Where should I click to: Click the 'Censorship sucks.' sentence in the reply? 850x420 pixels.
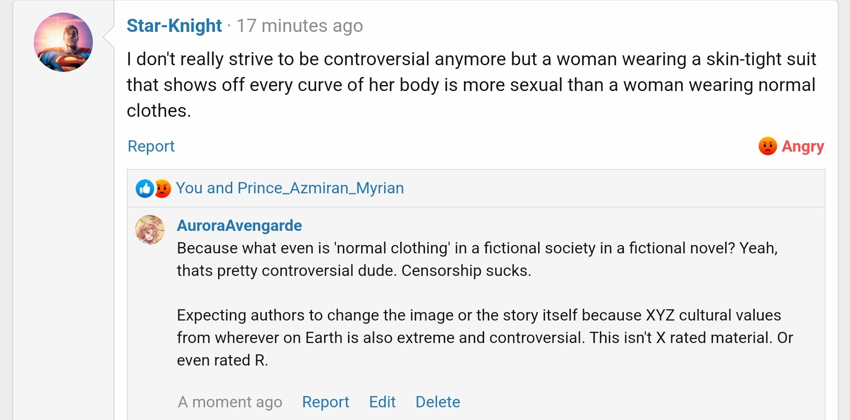(466, 271)
